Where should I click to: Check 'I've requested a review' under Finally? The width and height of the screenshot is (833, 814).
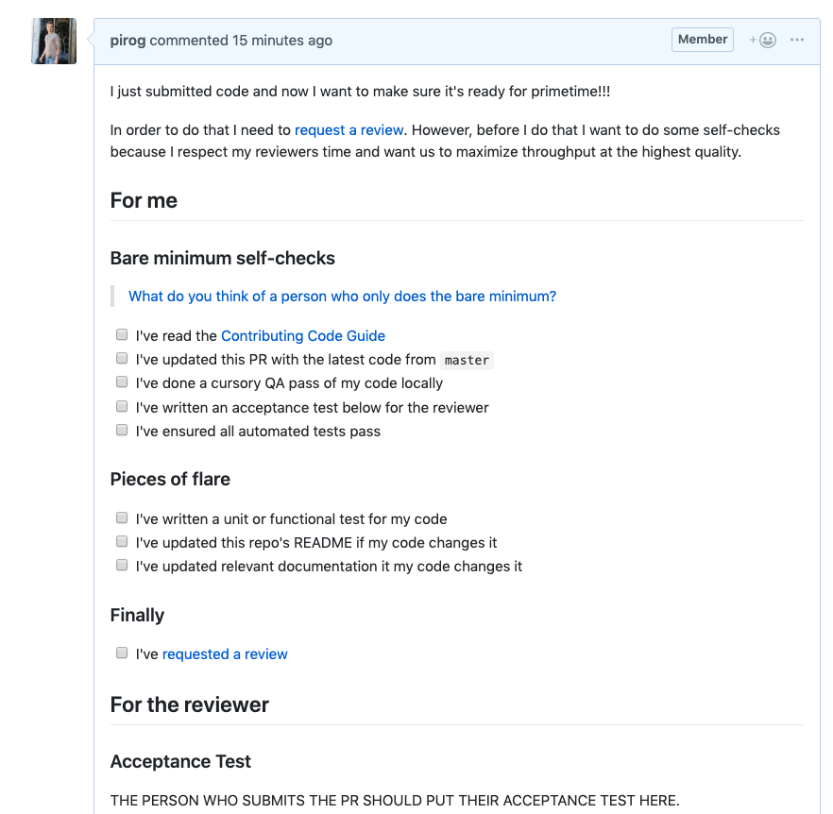click(121, 652)
